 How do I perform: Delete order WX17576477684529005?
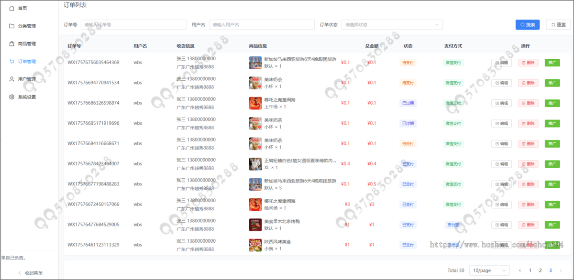pyautogui.click(x=528, y=225)
